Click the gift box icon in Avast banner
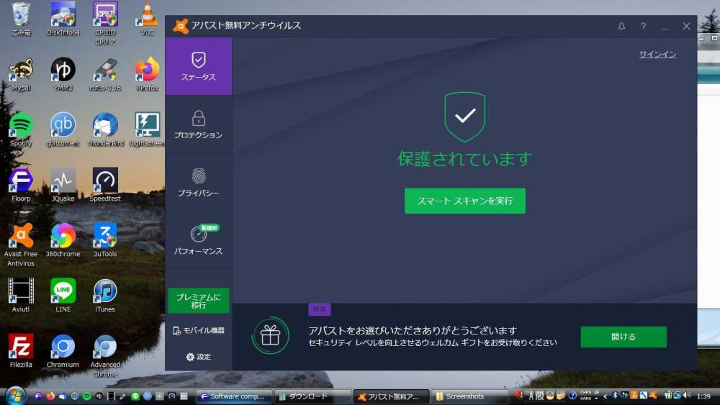Viewport: 720px width, 405px height. [x=271, y=335]
